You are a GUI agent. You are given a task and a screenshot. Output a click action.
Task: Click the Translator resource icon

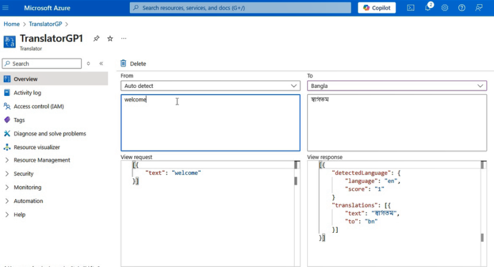coord(9,42)
